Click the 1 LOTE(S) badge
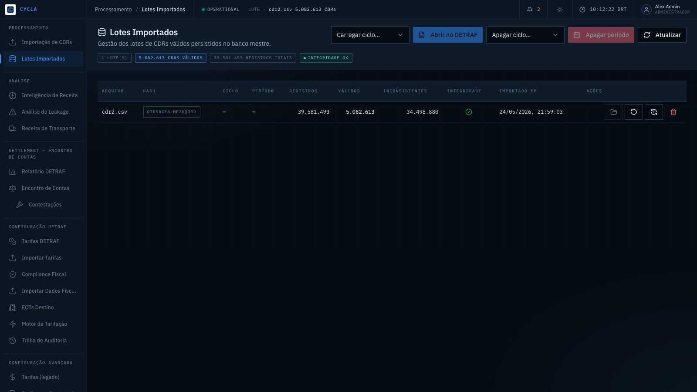697x392 pixels. (x=115, y=58)
